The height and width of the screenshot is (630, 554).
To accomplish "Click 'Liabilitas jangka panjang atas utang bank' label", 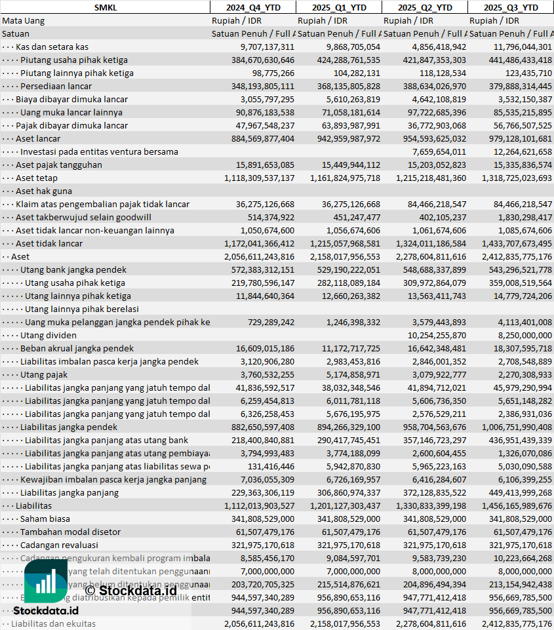I will click(x=106, y=441).
